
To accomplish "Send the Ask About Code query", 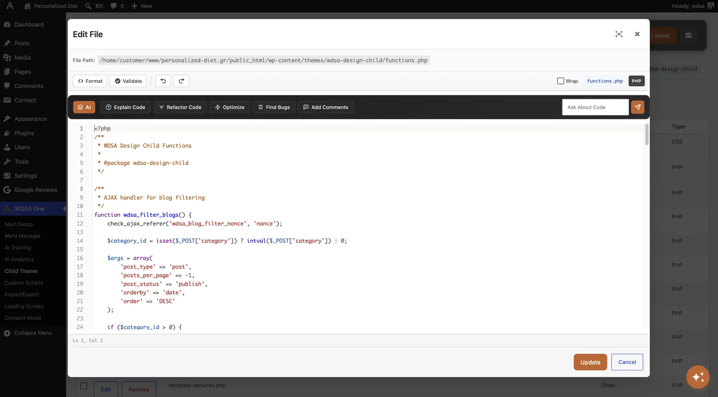I will [x=637, y=107].
